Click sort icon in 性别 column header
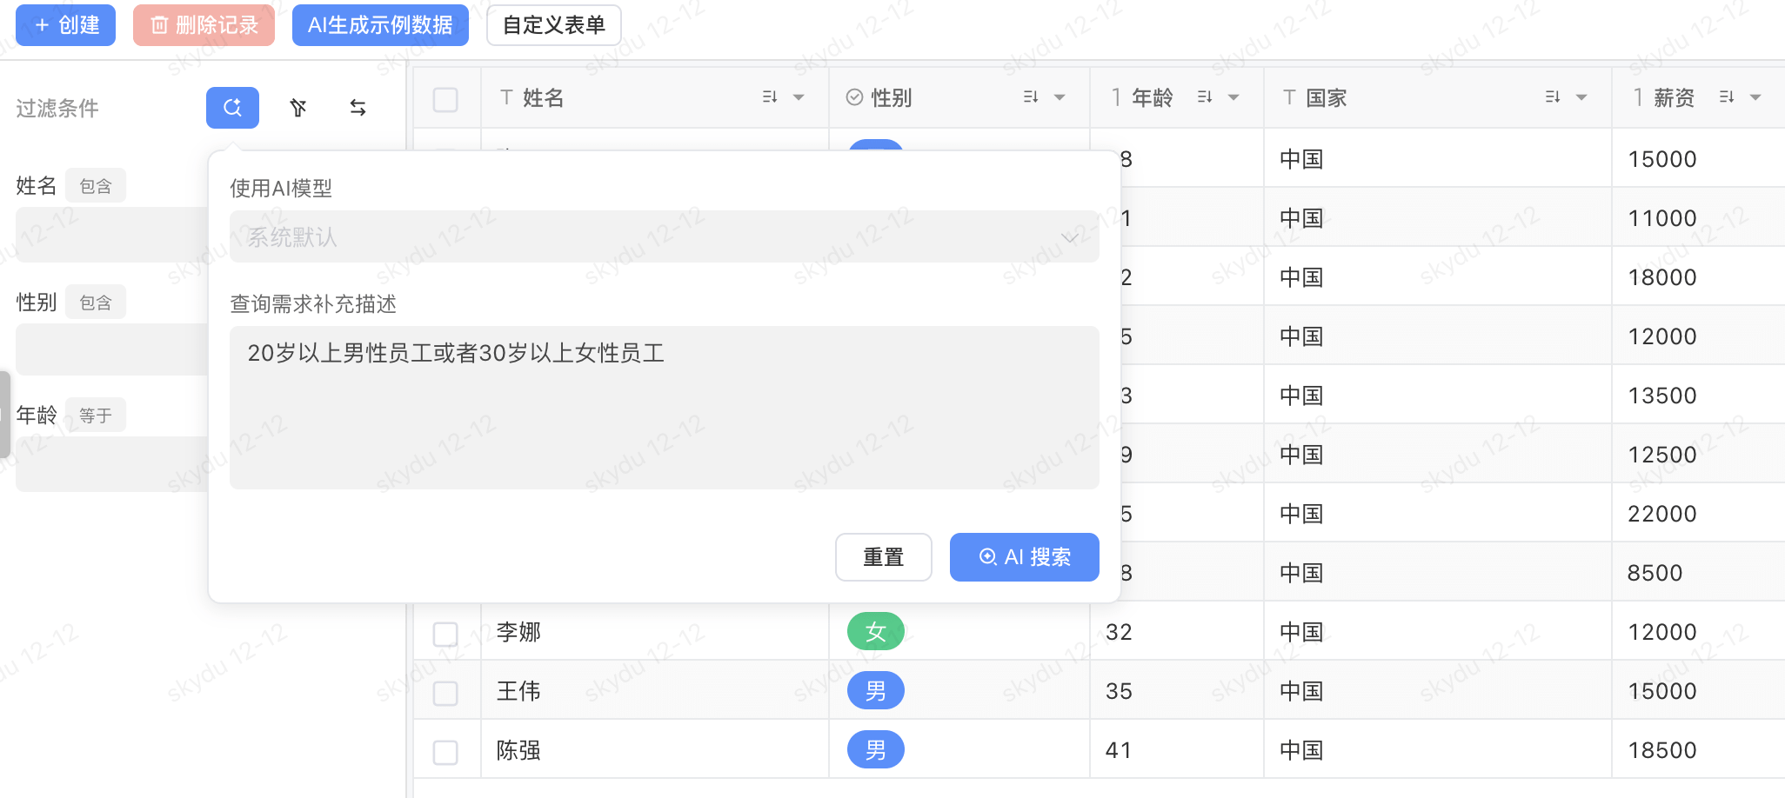Image resolution: width=1785 pixels, height=798 pixels. pos(1031,97)
